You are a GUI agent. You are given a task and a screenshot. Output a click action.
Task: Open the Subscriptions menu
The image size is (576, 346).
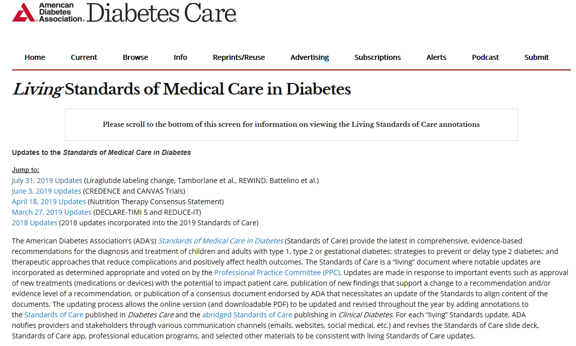pos(378,57)
